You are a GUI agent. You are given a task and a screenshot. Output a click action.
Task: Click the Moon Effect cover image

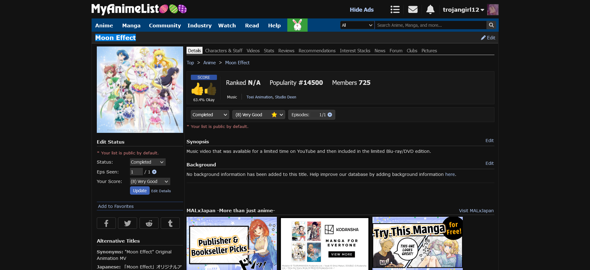click(x=140, y=89)
